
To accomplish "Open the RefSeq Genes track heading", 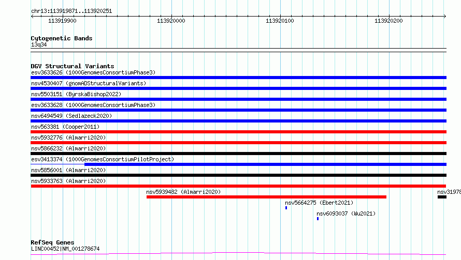I will (x=52, y=242).
